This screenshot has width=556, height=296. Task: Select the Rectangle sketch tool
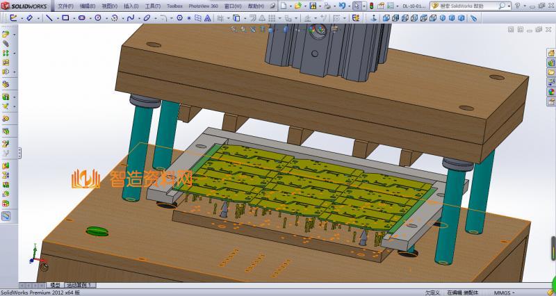click(65, 17)
